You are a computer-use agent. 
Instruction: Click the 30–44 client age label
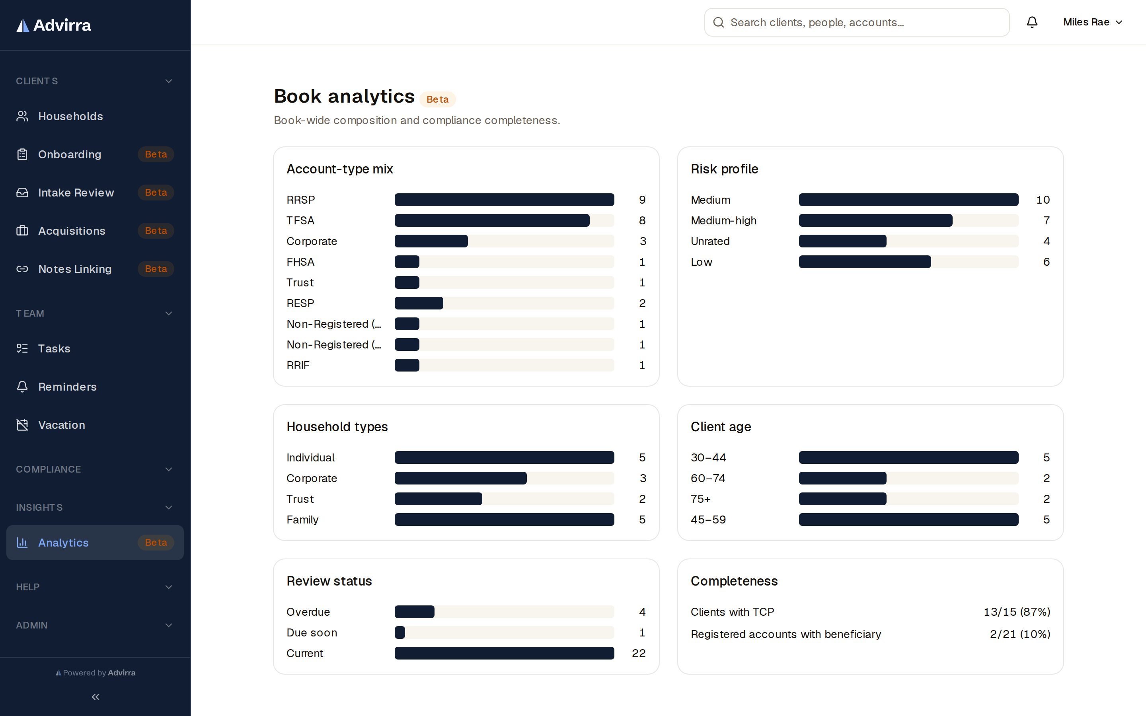(x=708, y=457)
